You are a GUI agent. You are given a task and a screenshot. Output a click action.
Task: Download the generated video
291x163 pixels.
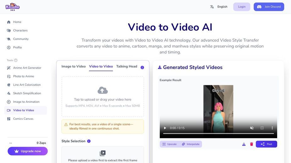244,144
